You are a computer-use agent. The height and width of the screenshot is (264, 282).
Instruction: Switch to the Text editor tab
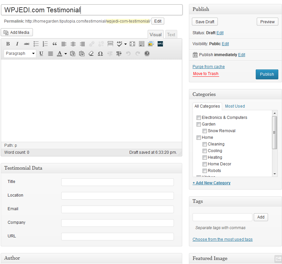171,35
